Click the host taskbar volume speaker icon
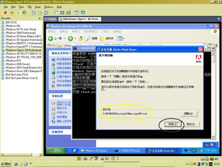Image resolution: width=222 pixels, height=167 pixels. [216, 159]
